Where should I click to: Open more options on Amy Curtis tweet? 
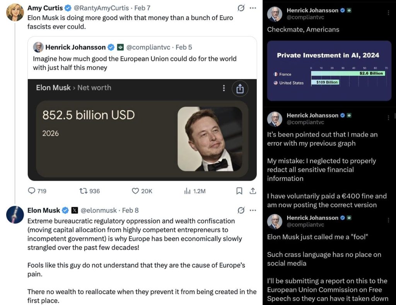(253, 8)
